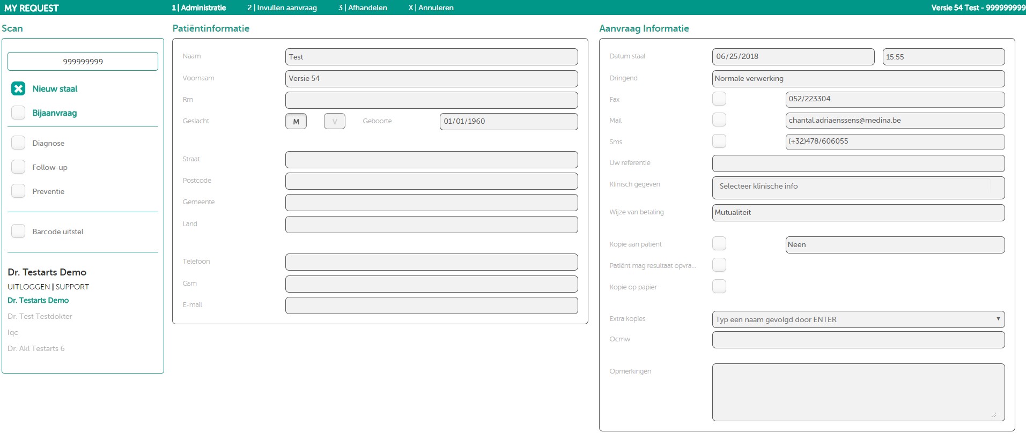Enable the Diagnose checkbox
Viewport: 1026px width, 440px height.
pos(18,143)
